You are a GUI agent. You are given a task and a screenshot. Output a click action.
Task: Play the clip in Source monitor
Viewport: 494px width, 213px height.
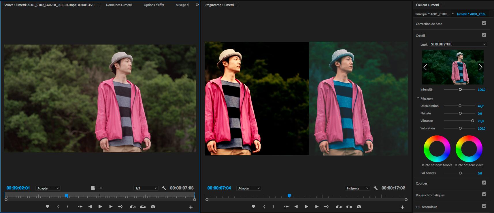pyautogui.click(x=100, y=207)
